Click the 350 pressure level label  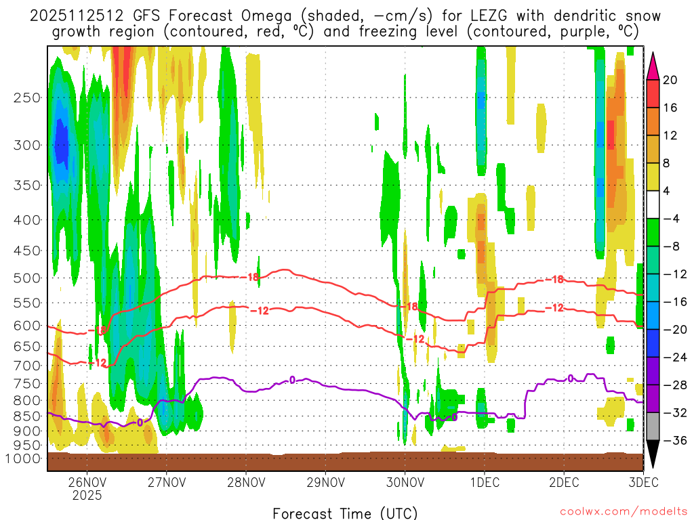pyautogui.click(x=27, y=186)
